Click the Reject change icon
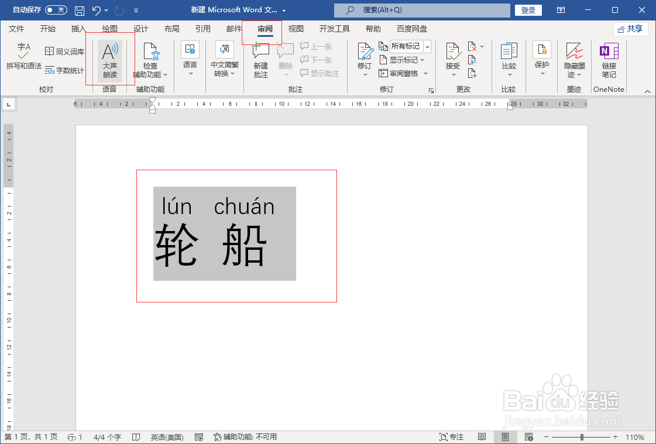The image size is (656, 444). (472, 46)
